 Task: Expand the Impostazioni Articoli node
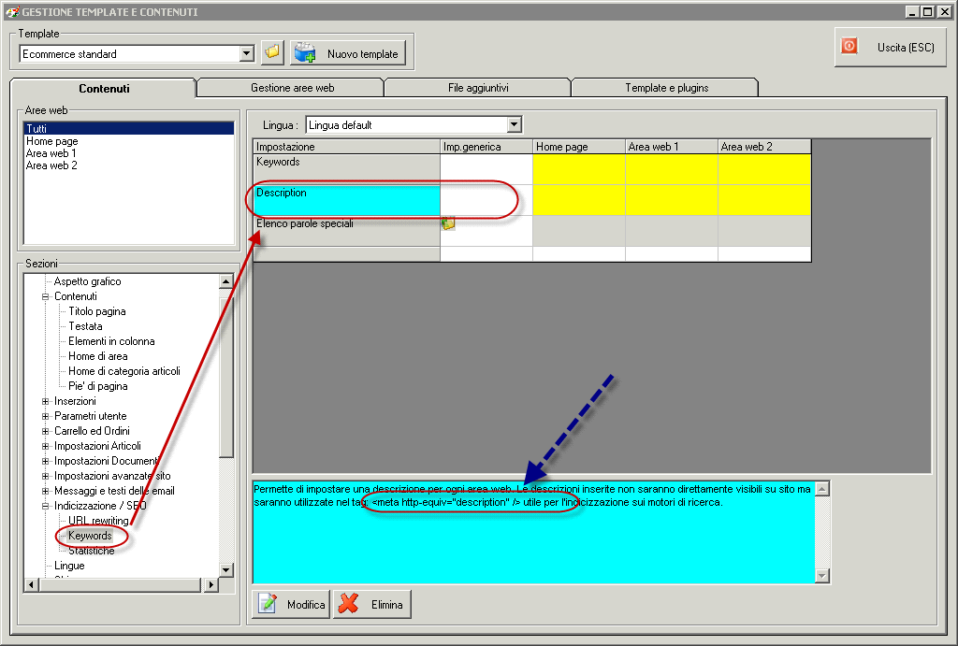45,446
